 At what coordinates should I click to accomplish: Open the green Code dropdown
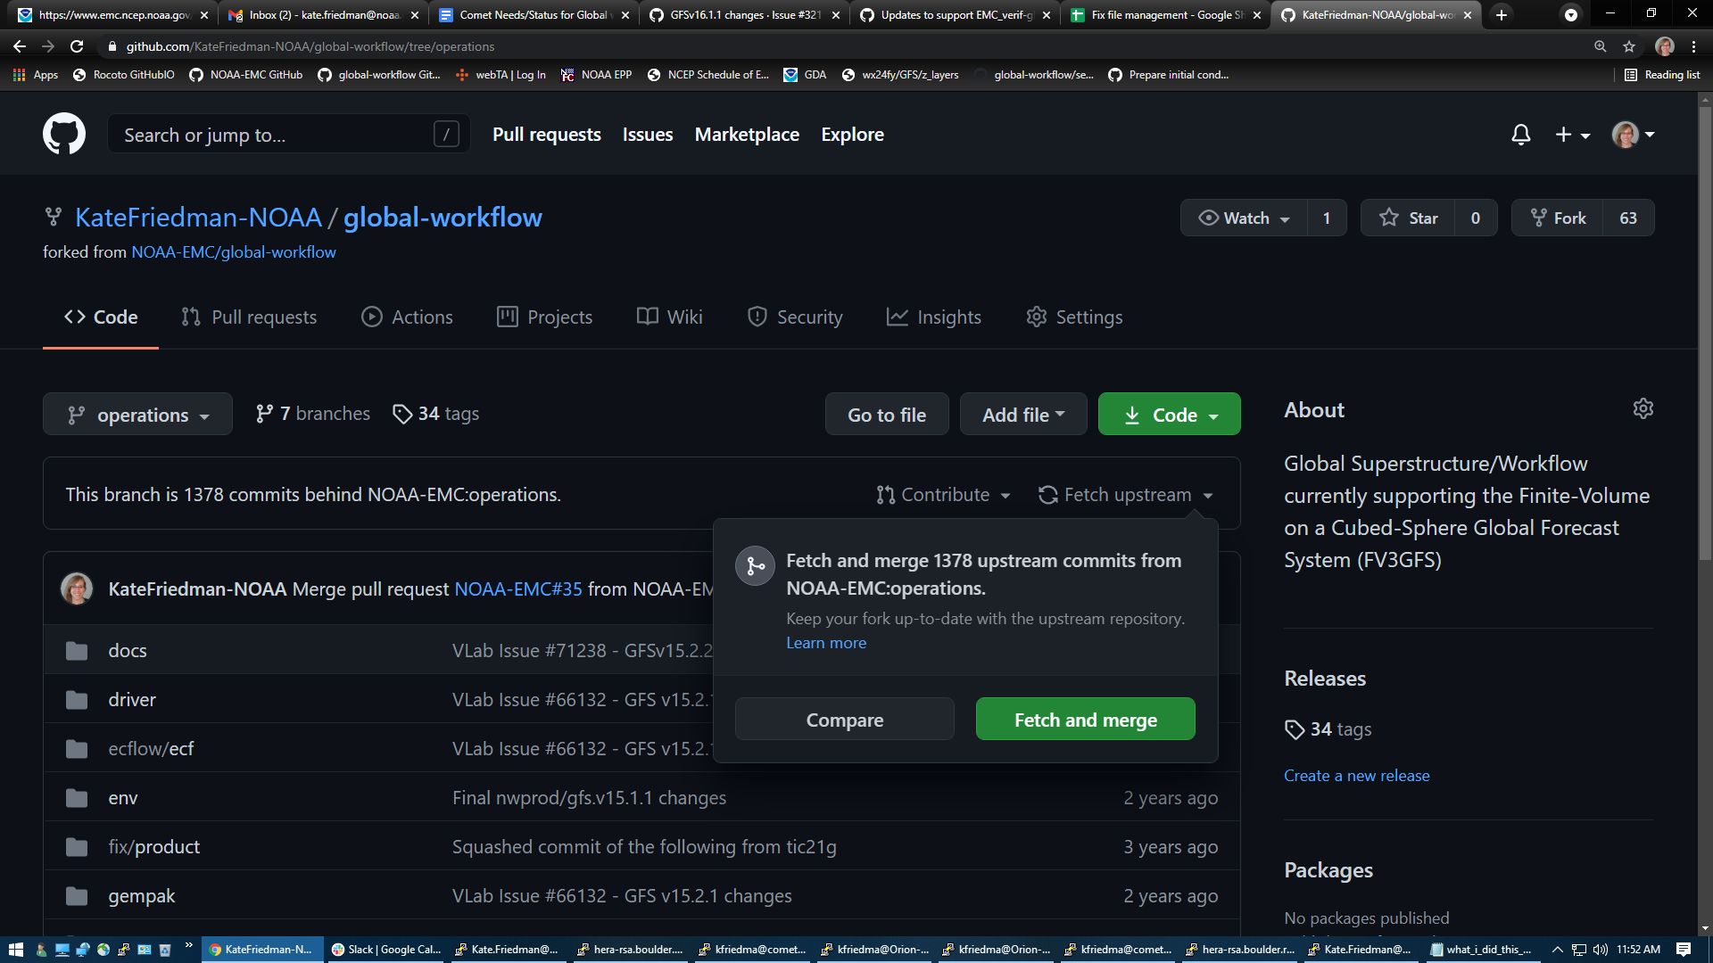click(x=1169, y=415)
